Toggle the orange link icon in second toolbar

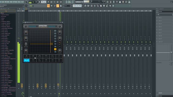point(58,6)
